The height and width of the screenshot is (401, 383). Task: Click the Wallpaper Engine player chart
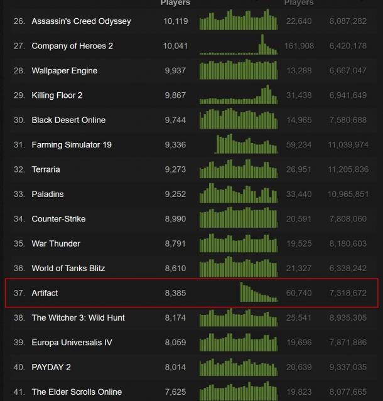tap(239, 69)
